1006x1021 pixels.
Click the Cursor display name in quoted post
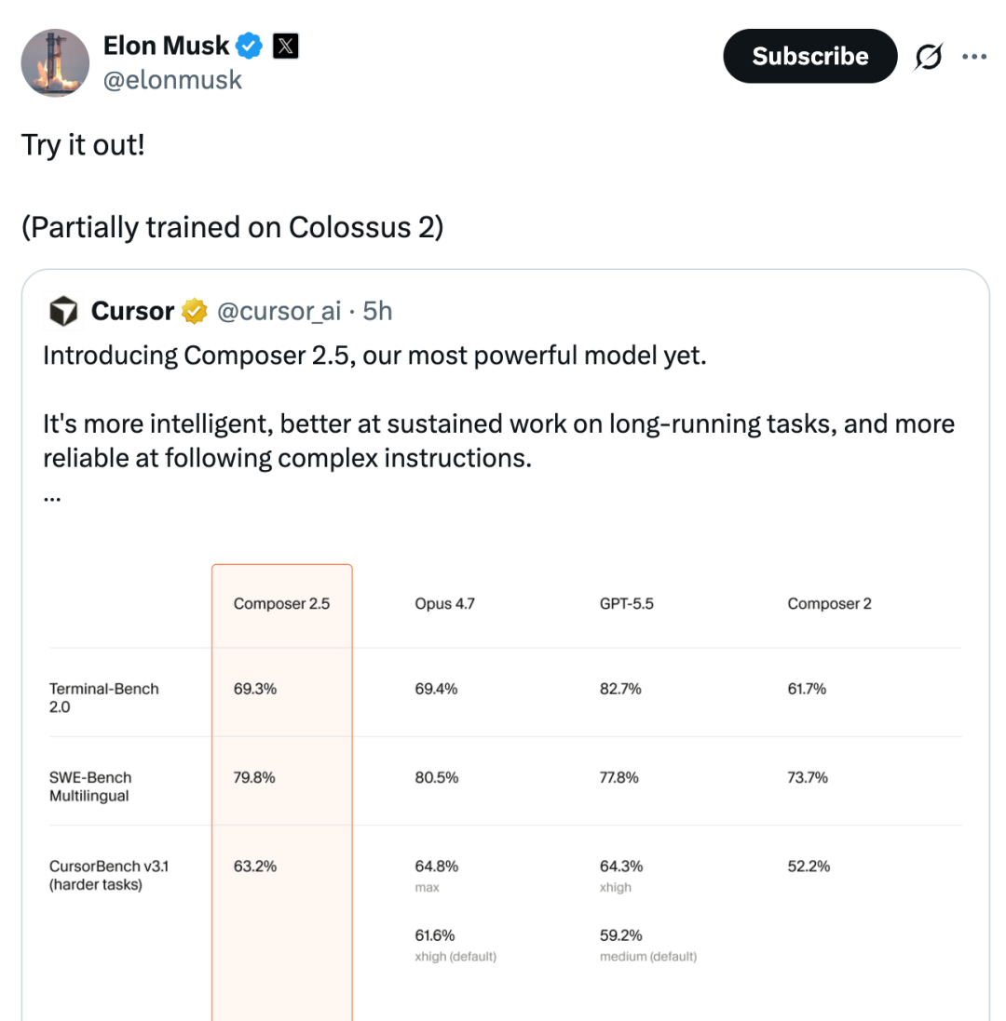coord(132,311)
